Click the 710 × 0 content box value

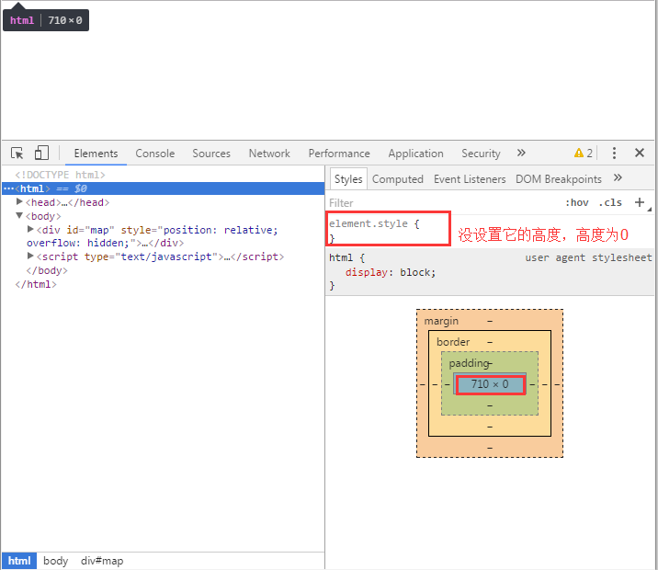point(490,384)
